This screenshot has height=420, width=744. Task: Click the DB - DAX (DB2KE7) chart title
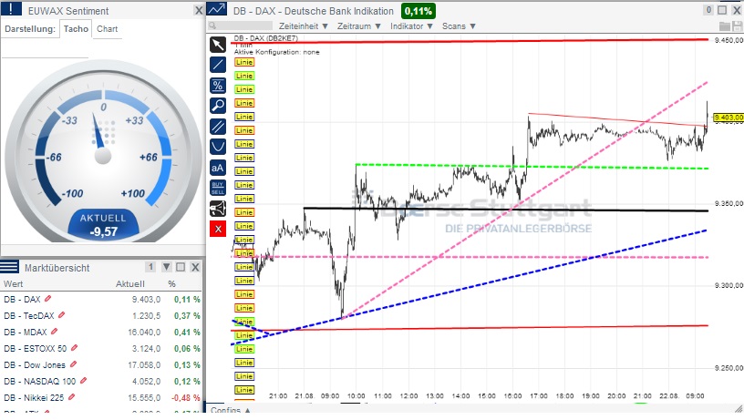point(265,38)
